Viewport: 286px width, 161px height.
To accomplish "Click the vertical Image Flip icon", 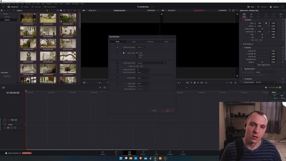I will click(141, 66).
